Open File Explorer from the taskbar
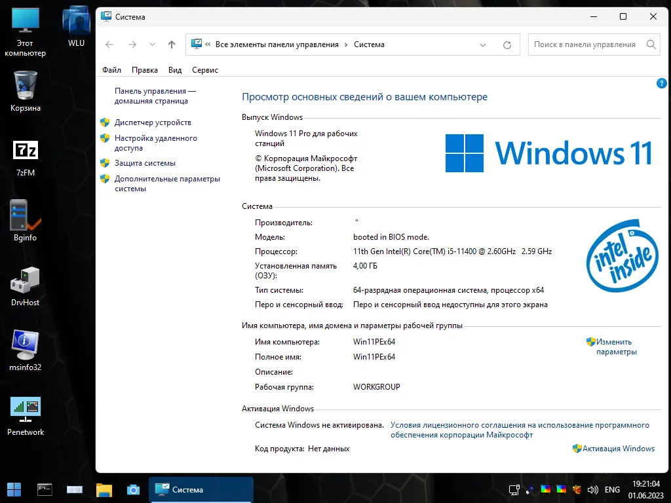The height and width of the screenshot is (503, 671). coord(105,489)
